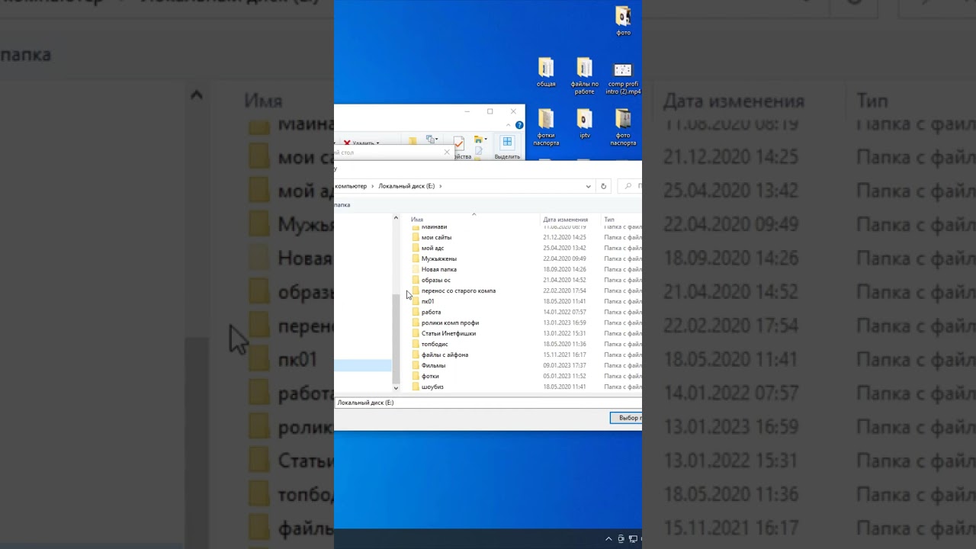Click the folder name field 'Локальный диск (E:)'
This screenshot has height=549, width=976.
pyautogui.click(x=488, y=403)
